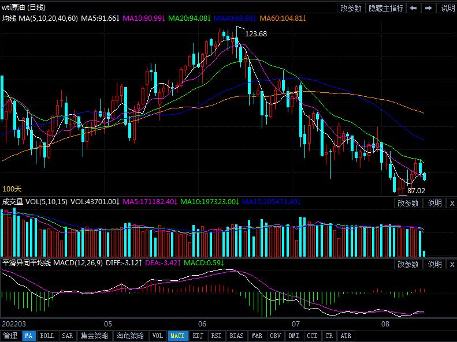Open the 管理 indicator management menu
The image size is (457, 342).
click(10, 336)
